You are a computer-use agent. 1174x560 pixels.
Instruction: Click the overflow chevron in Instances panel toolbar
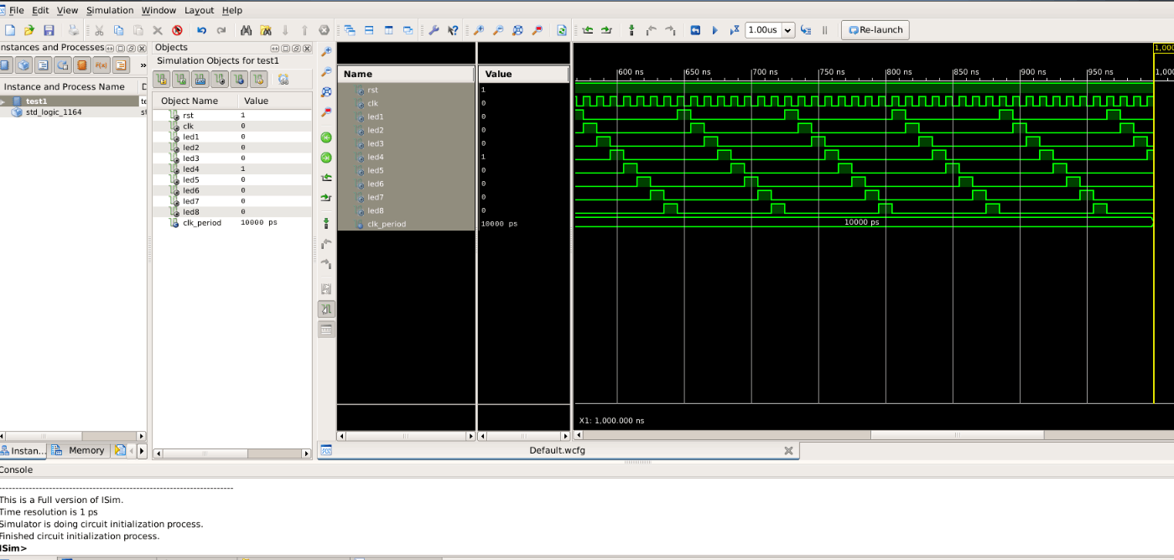tap(143, 65)
